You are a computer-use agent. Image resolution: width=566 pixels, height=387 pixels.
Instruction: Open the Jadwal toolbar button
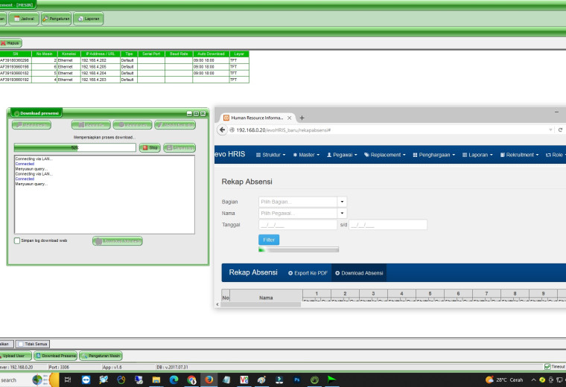point(24,19)
